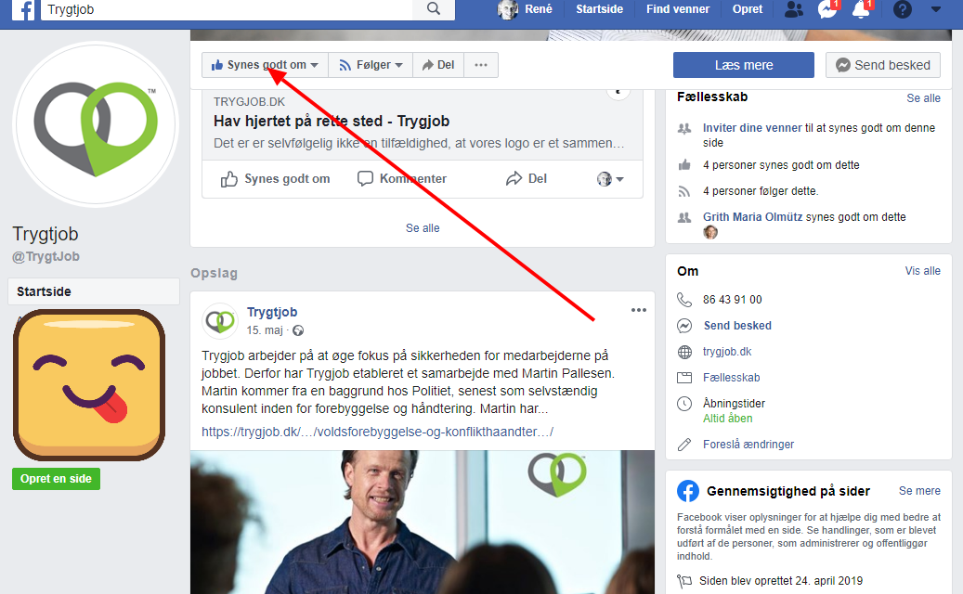Open the trygjob.dk website link

pos(727,352)
